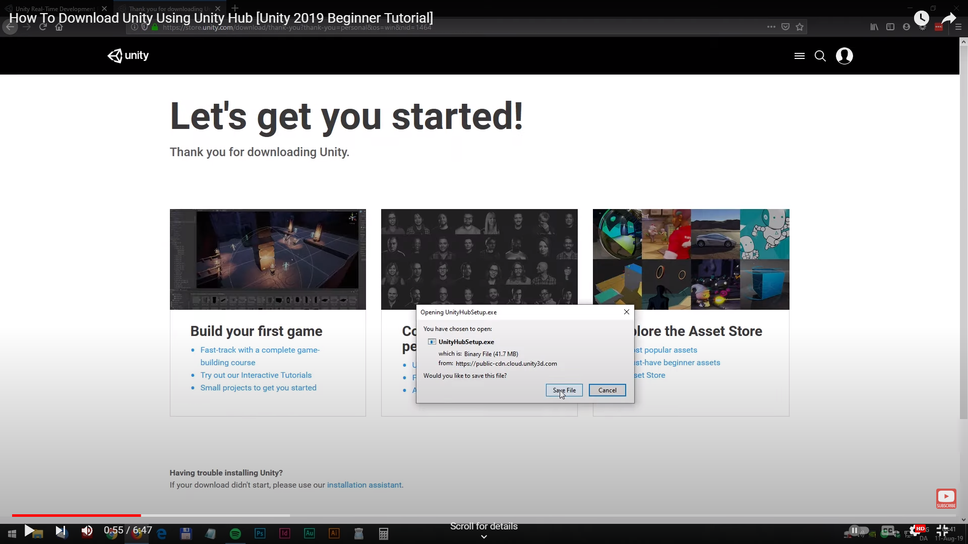Open the Firefox application hamburger menu
The image size is (968, 544).
tap(958, 27)
